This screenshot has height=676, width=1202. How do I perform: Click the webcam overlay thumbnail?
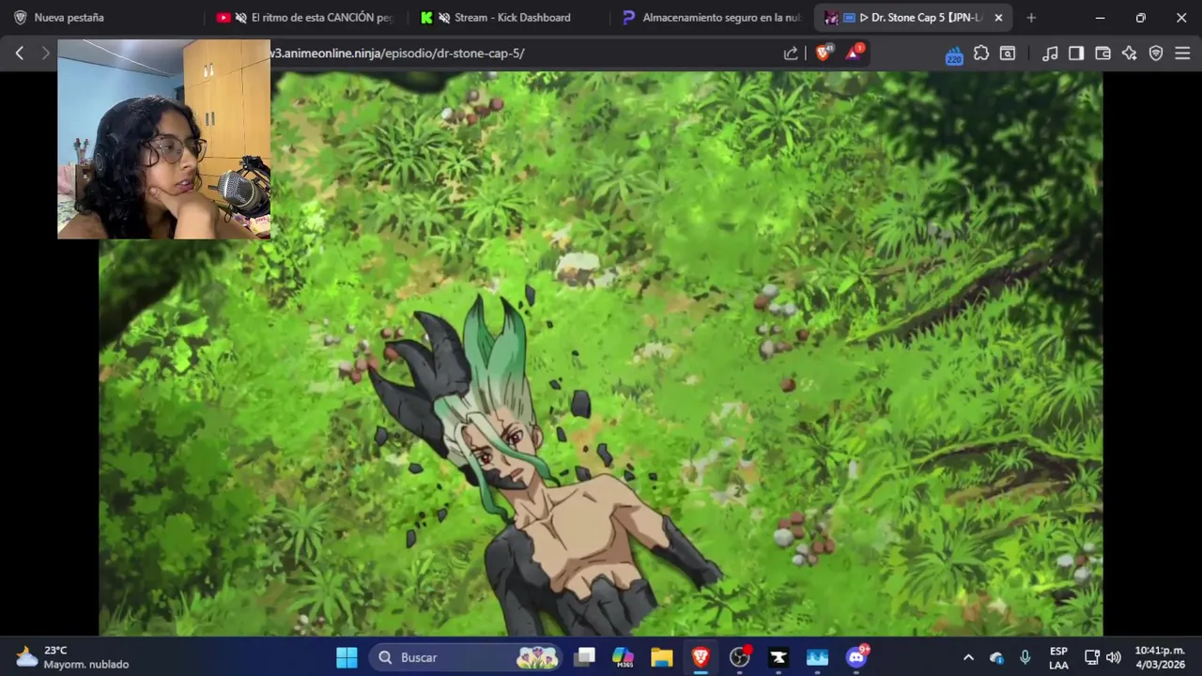[164, 140]
